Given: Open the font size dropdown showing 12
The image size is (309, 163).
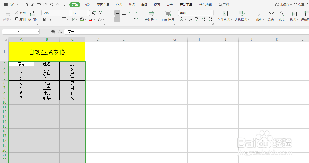Looking at the screenshot, I should pyautogui.click(x=88, y=13).
